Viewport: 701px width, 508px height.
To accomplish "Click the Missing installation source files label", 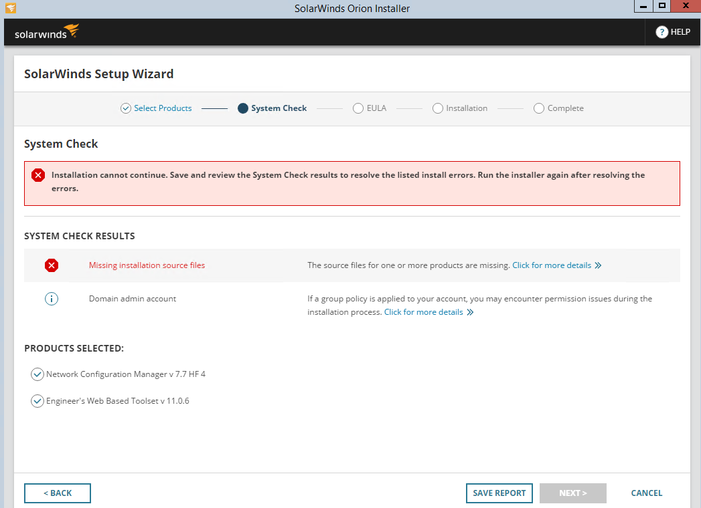I will pos(147,265).
